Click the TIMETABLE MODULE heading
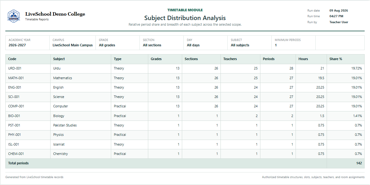370x185 pixels. pos(185,10)
